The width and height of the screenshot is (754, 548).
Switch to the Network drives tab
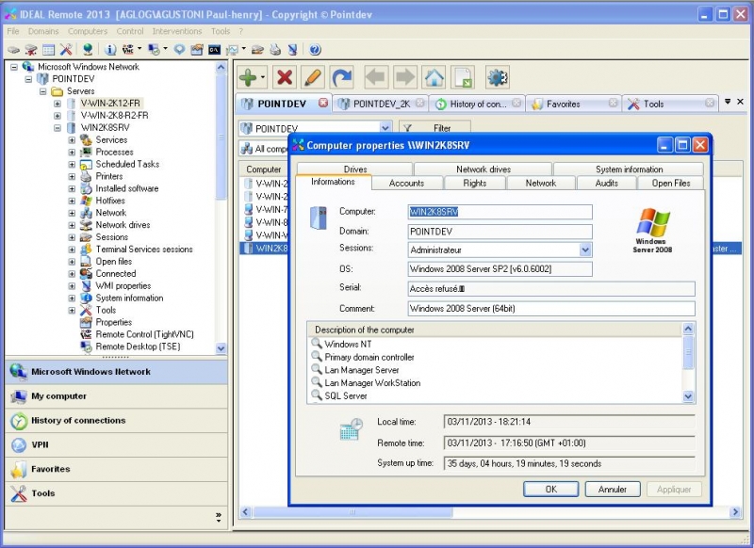tap(484, 169)
